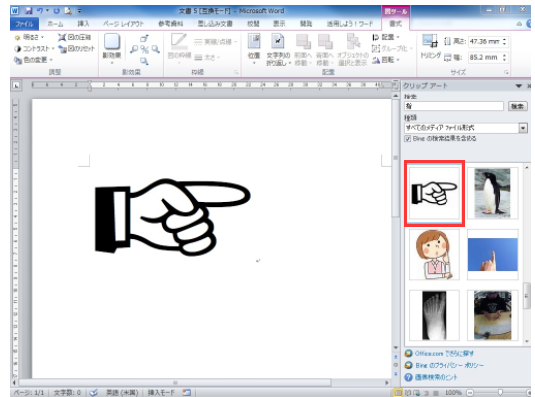This screenshot has width=535, height=397.
Task: Click the Compress Pictures (図の圧縮) icon
Action: (62, 37)
